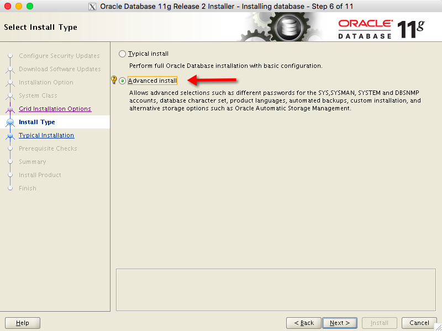Click the Configure Security Updates step node icon
Viewport: 442px width, 331px height.
click(10, 56)
